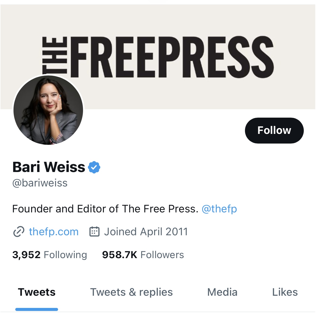
Task: Click the @bariweiss handle text
Action: (x=40, y=183)
